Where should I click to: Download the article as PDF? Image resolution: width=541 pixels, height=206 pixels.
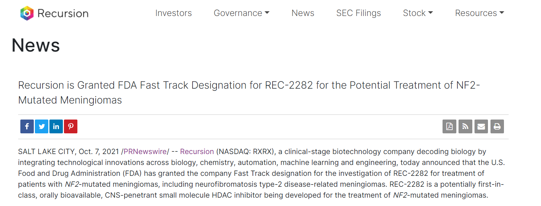tap(449, 126)
